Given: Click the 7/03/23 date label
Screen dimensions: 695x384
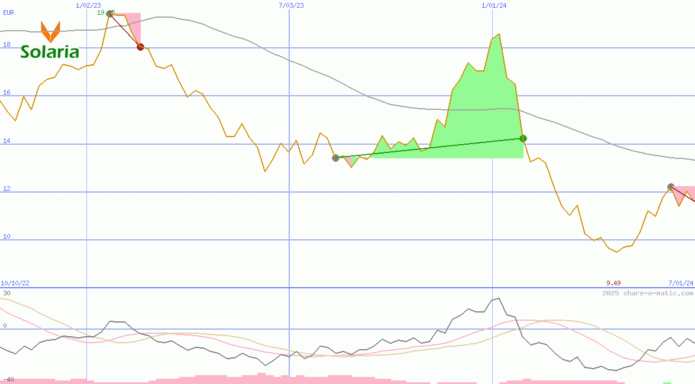Looking at the screenshot, I should 291,5.
